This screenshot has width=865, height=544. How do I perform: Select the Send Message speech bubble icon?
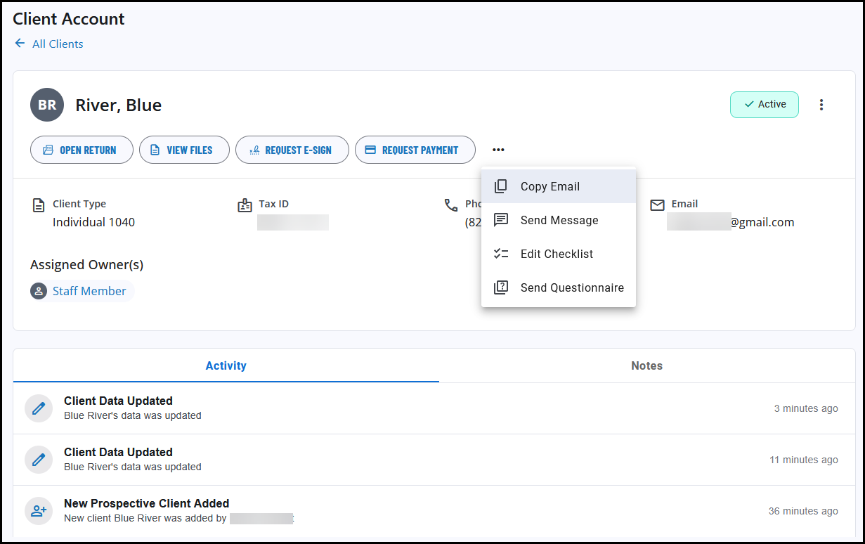pyautogui.click(x=500, y=220)
